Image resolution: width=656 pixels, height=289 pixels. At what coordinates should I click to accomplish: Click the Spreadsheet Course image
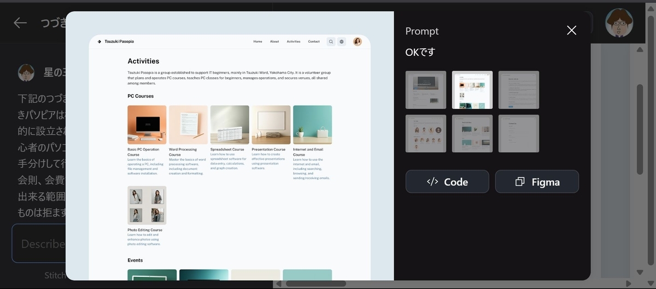pos(230,125)
